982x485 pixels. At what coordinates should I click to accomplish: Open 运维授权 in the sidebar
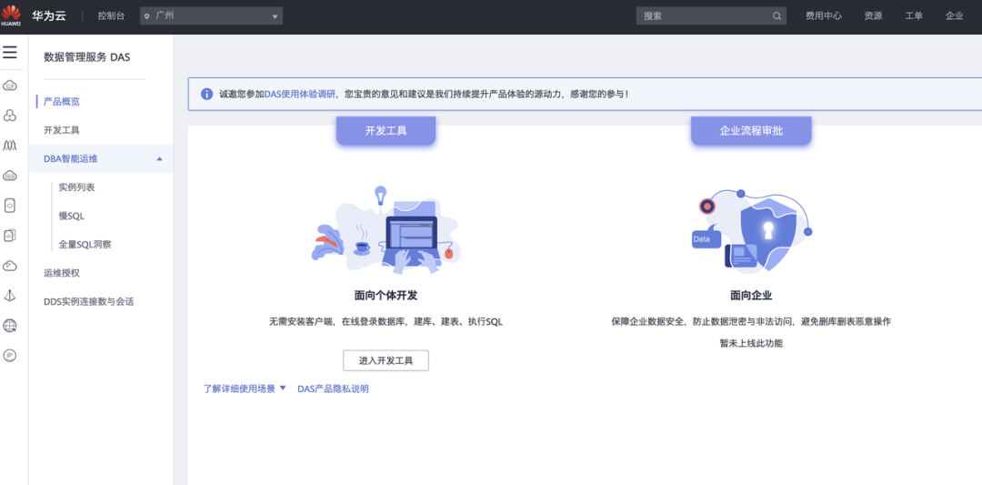[x=62, y=273]
